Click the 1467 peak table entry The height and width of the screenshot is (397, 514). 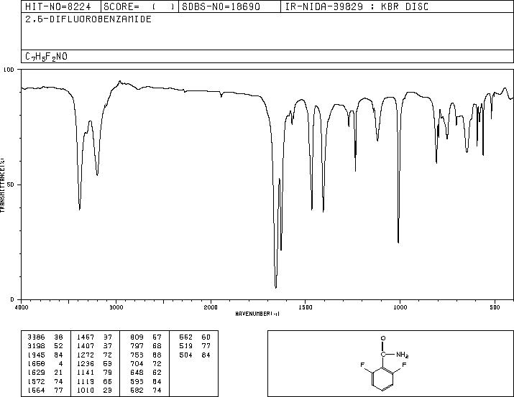(x=94, y=337)
